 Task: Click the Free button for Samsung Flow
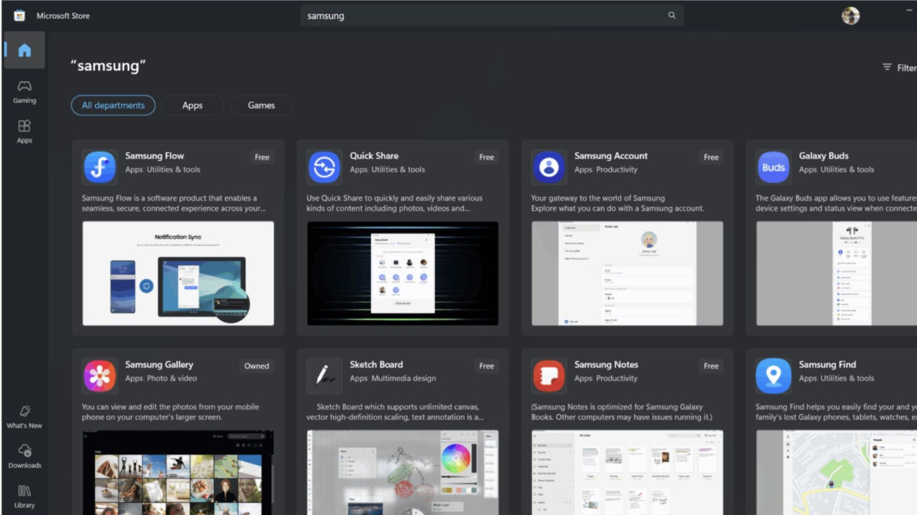[262, 157]
